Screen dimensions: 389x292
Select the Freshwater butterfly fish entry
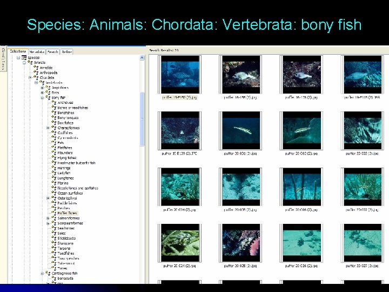[76, 163]
